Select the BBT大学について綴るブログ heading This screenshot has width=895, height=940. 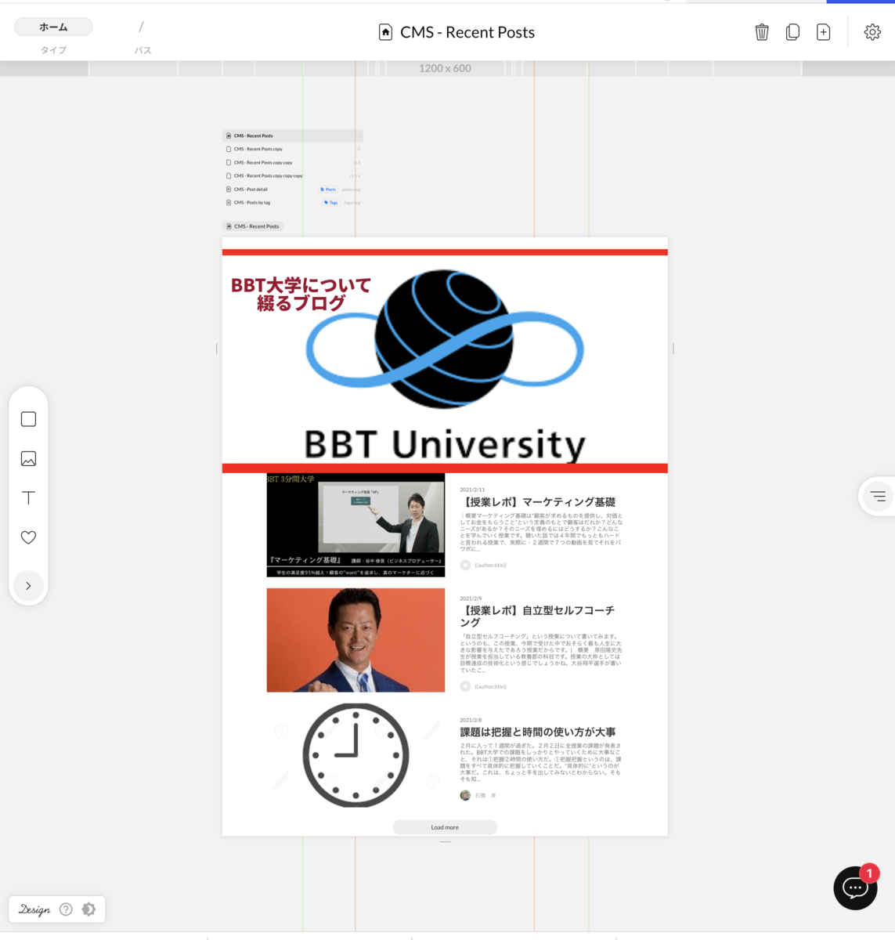(x=301, y=294)
